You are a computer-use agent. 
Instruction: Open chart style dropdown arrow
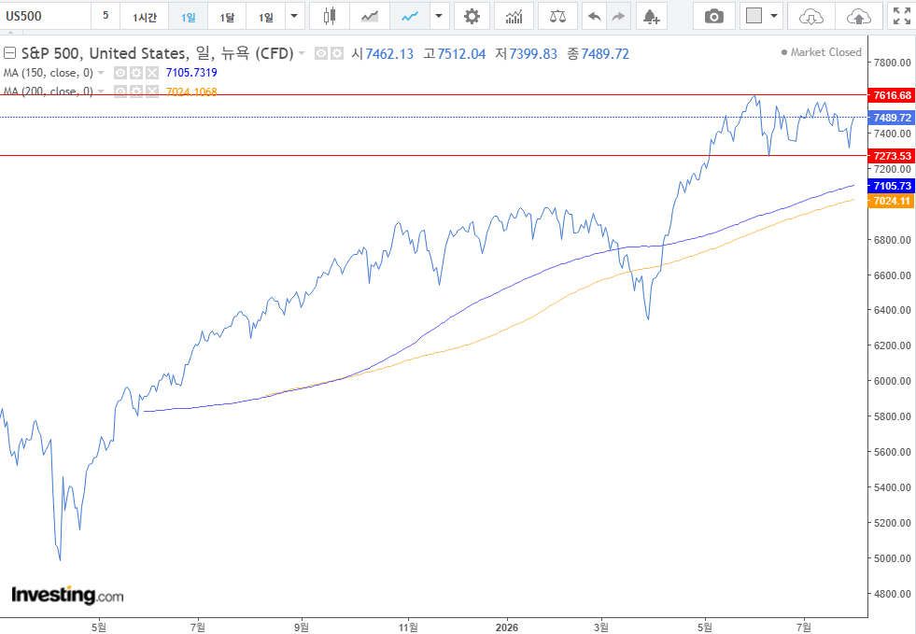[x=439, y=17]
